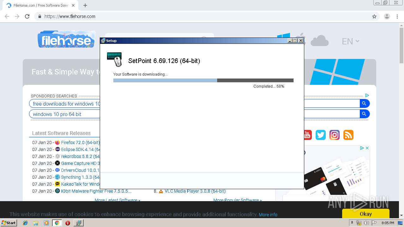This screenshot has height=227, width=404.
Task: Open the Instagram social icon
Action: [334, 135]
